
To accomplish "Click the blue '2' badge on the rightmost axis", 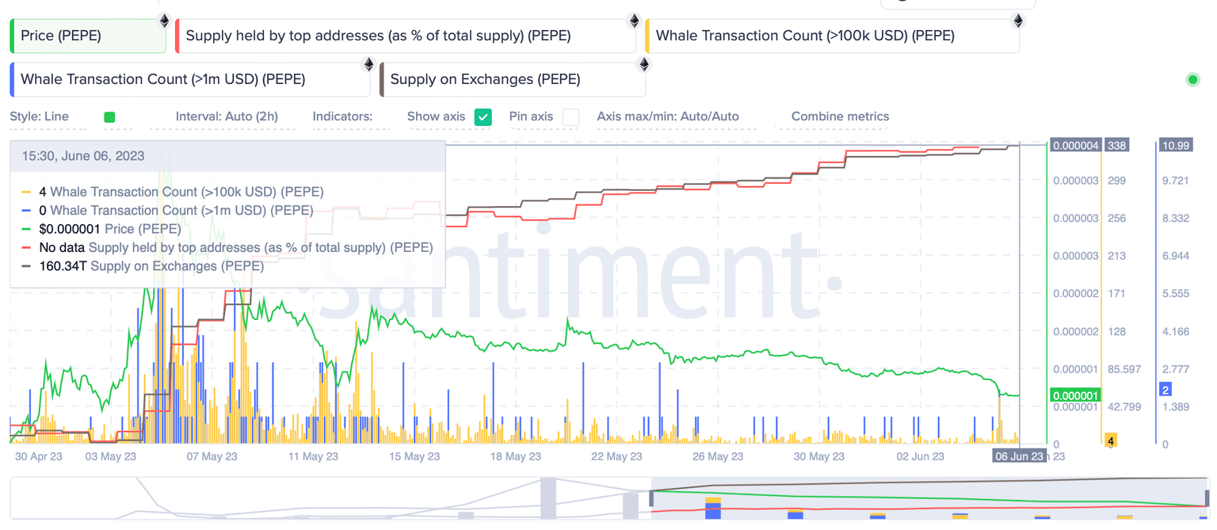I will coord(1164,389).
